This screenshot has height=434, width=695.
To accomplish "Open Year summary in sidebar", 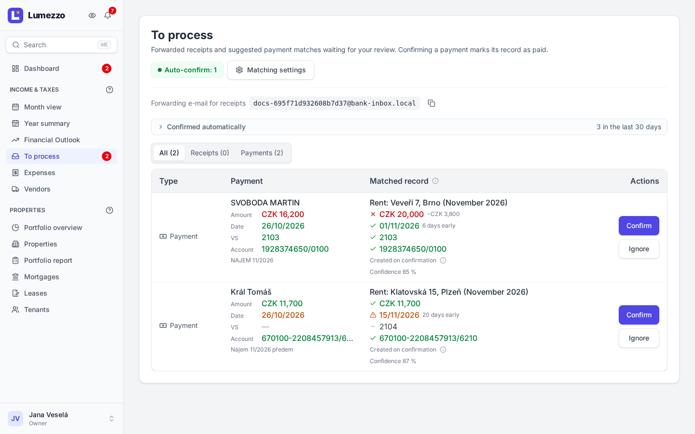I will 61,123.
